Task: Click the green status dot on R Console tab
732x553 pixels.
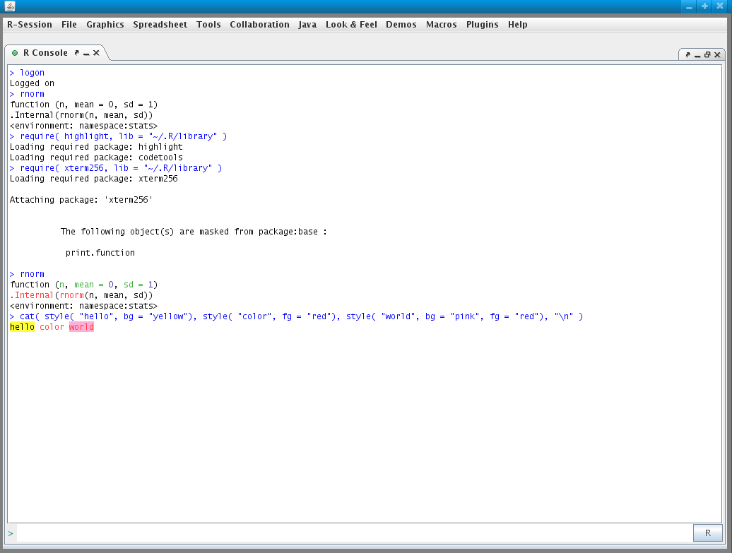Action: click(15, 53)
